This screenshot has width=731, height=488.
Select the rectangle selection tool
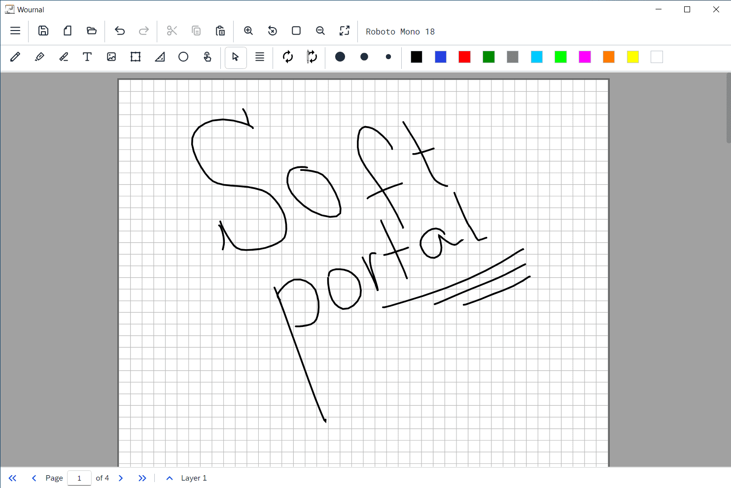pyautogui.click(x=136, y=57)
